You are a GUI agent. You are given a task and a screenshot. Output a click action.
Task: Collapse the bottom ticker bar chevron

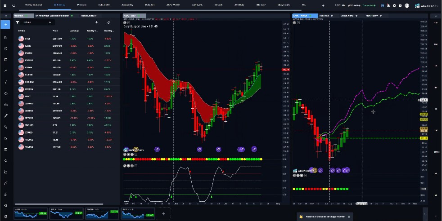click(x=425, y=214)
